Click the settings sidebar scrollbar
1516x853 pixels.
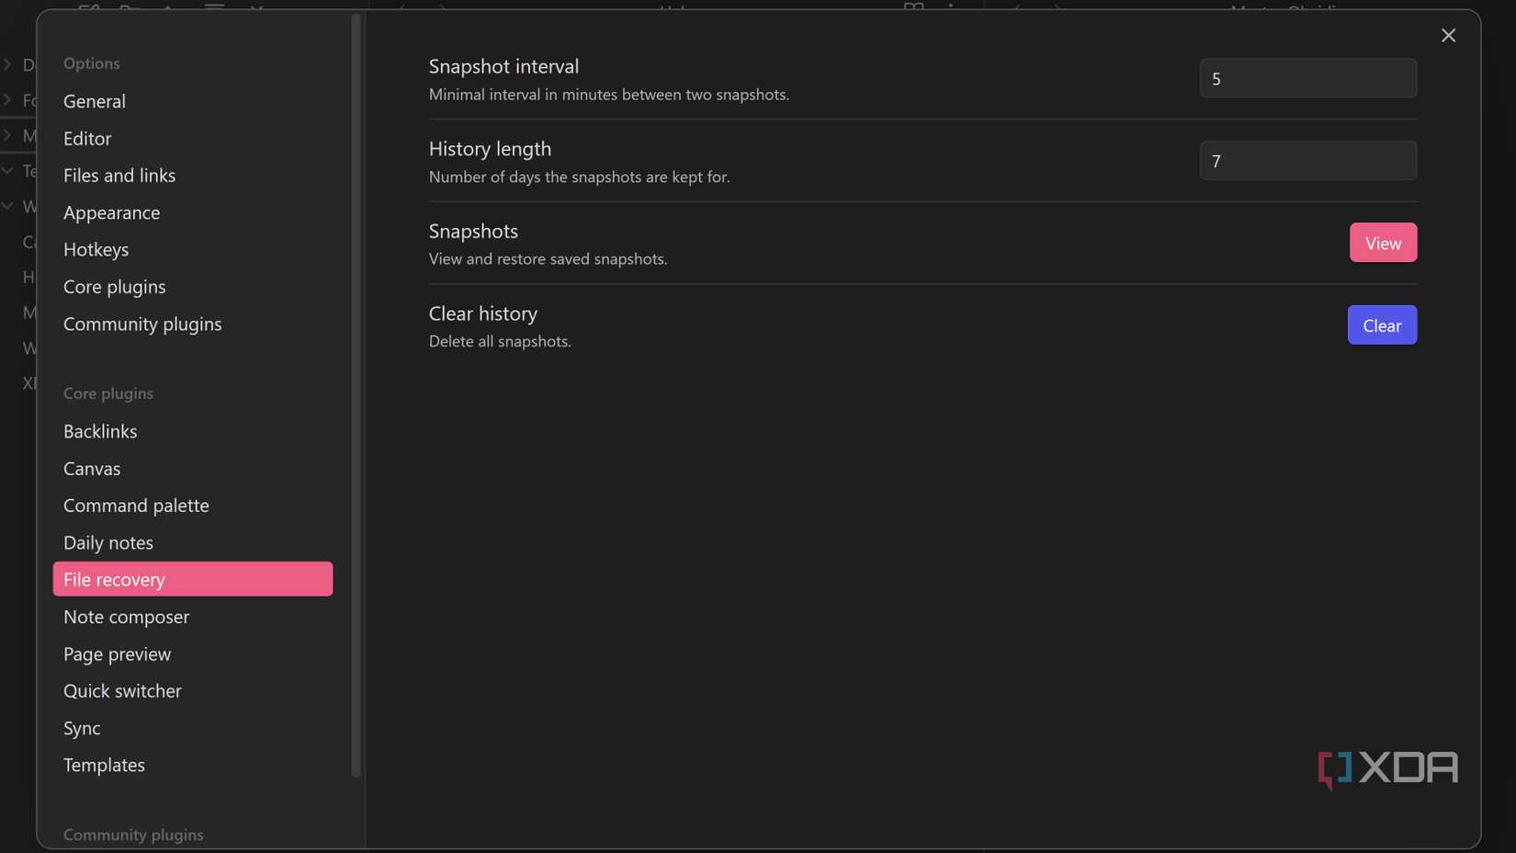[x=356, y=395]
